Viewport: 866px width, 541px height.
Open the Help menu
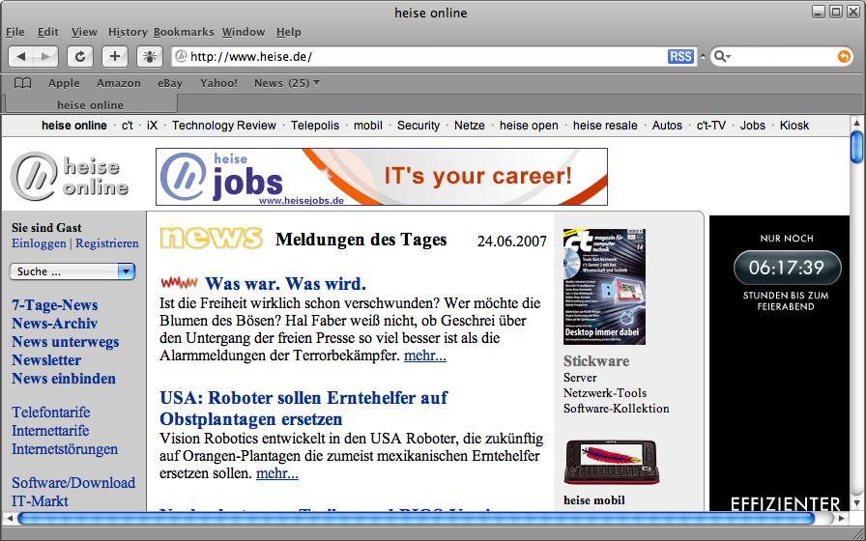(x=288, y=32)
